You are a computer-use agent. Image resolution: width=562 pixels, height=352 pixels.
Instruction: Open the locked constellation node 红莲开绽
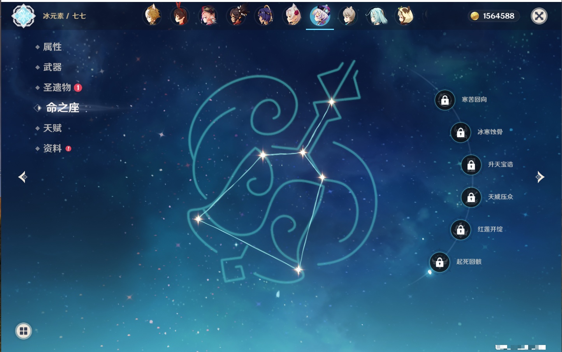coord(461,229)
